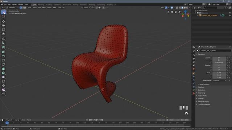Open the Render menu

pos(14,4)
